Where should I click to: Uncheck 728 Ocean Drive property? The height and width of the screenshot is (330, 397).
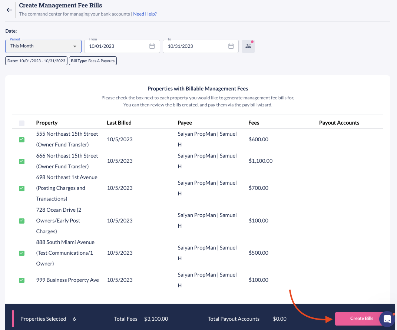pyautogui.click(x=22, y=221)
